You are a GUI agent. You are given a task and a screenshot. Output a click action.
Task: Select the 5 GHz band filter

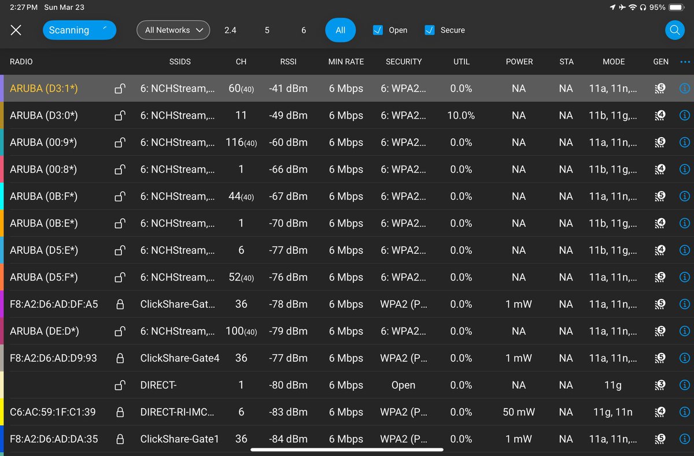coord(267,30)
